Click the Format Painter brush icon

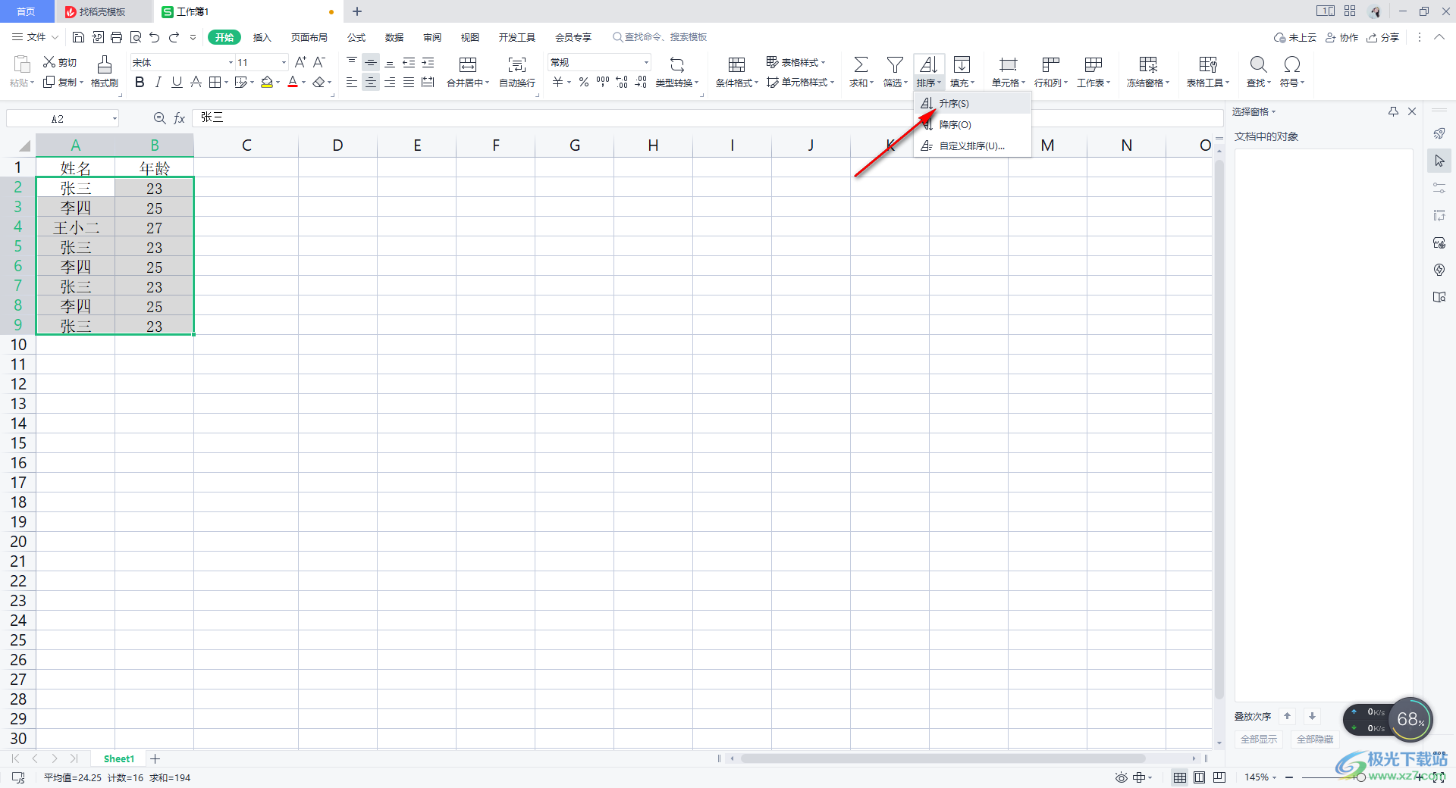tap(105, 64)
